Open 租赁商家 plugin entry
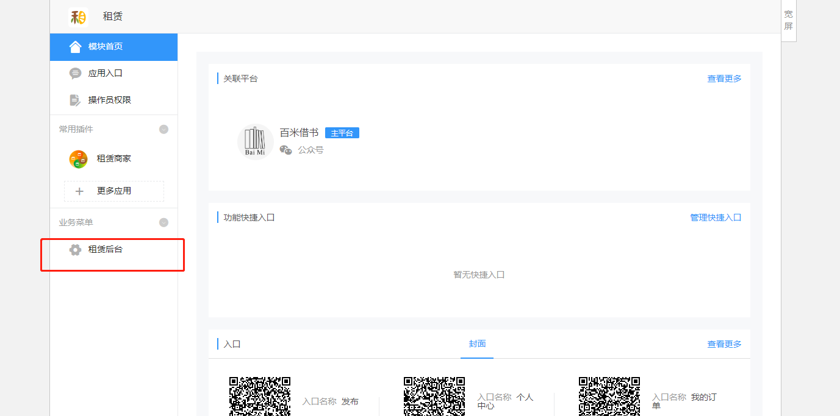Screen dimensions: 840x416 point(113,159)
